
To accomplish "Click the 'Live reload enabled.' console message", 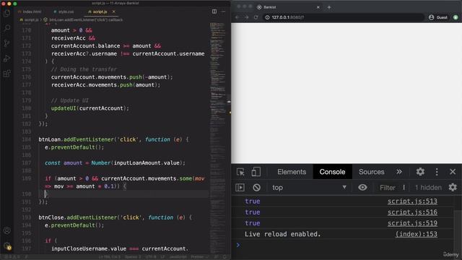I will (x=282, y=234).
